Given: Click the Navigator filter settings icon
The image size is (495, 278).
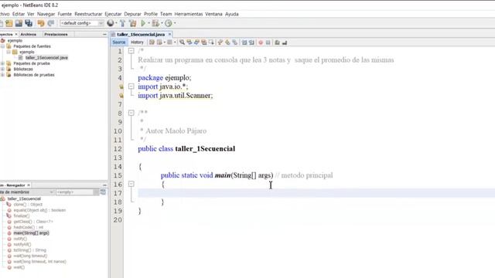Looking at the screenshot, I should [103, 192].
